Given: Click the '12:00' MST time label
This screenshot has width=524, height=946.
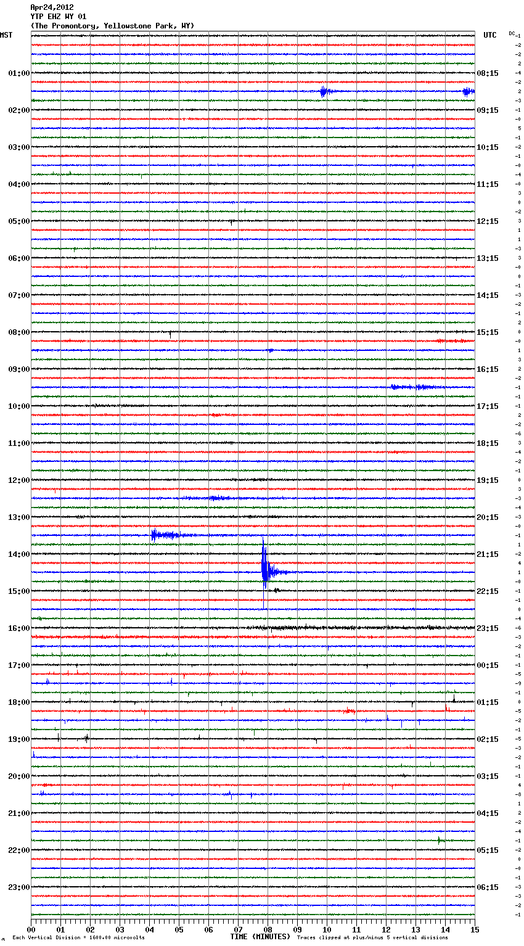Looking at the screenshot, I should (x=18, y=480).
